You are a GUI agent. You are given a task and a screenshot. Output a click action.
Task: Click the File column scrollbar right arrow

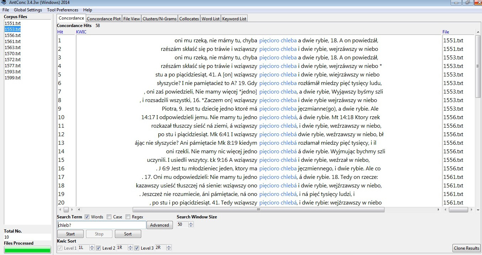(472, 210)
